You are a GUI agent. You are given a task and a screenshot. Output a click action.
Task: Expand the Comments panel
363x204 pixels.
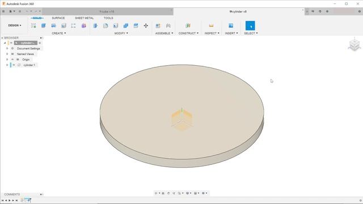(41, 194)
